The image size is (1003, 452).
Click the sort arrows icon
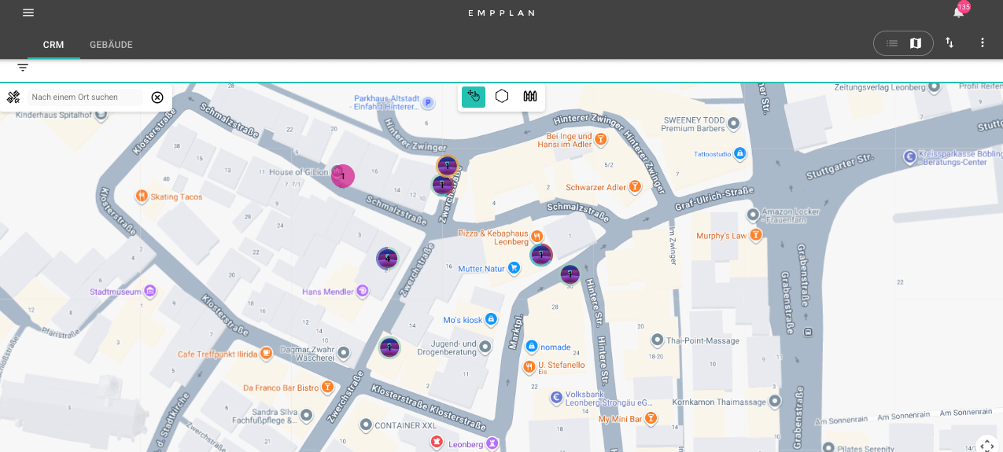point(950,42)
